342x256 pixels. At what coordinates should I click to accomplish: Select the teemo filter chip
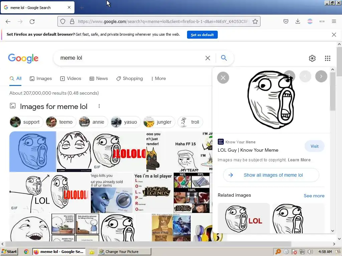(61, 122)
